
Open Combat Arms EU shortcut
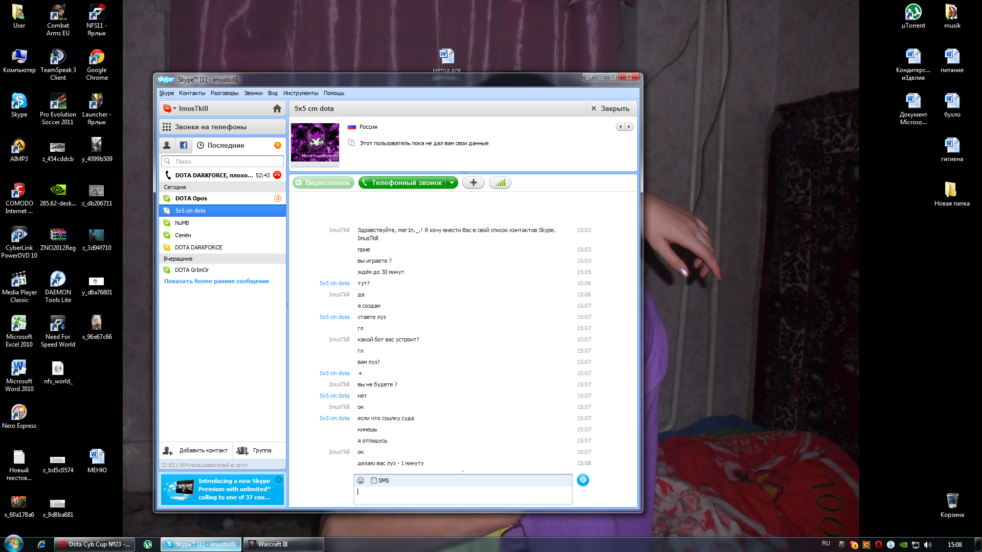point(58,20)
